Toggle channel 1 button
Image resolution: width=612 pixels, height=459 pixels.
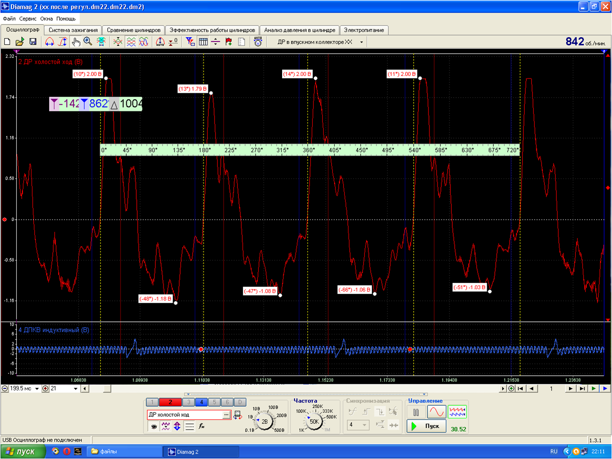(x=152, y=402)
